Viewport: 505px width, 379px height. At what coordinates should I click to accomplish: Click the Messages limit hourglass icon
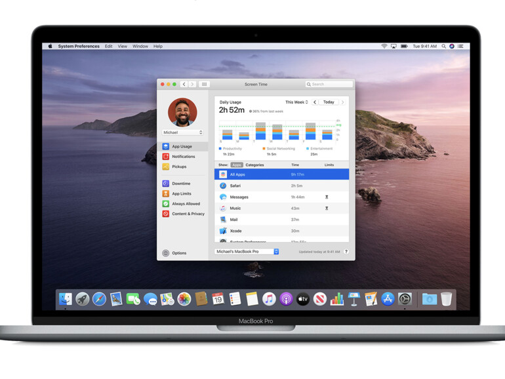327,197
